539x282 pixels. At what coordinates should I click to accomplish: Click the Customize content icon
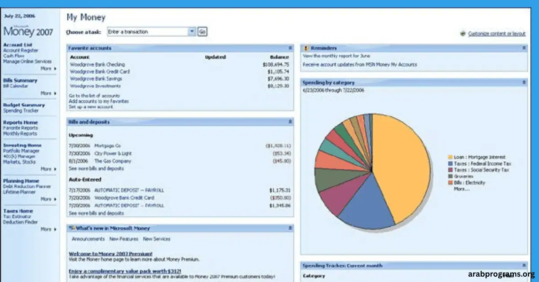point(463,34)
